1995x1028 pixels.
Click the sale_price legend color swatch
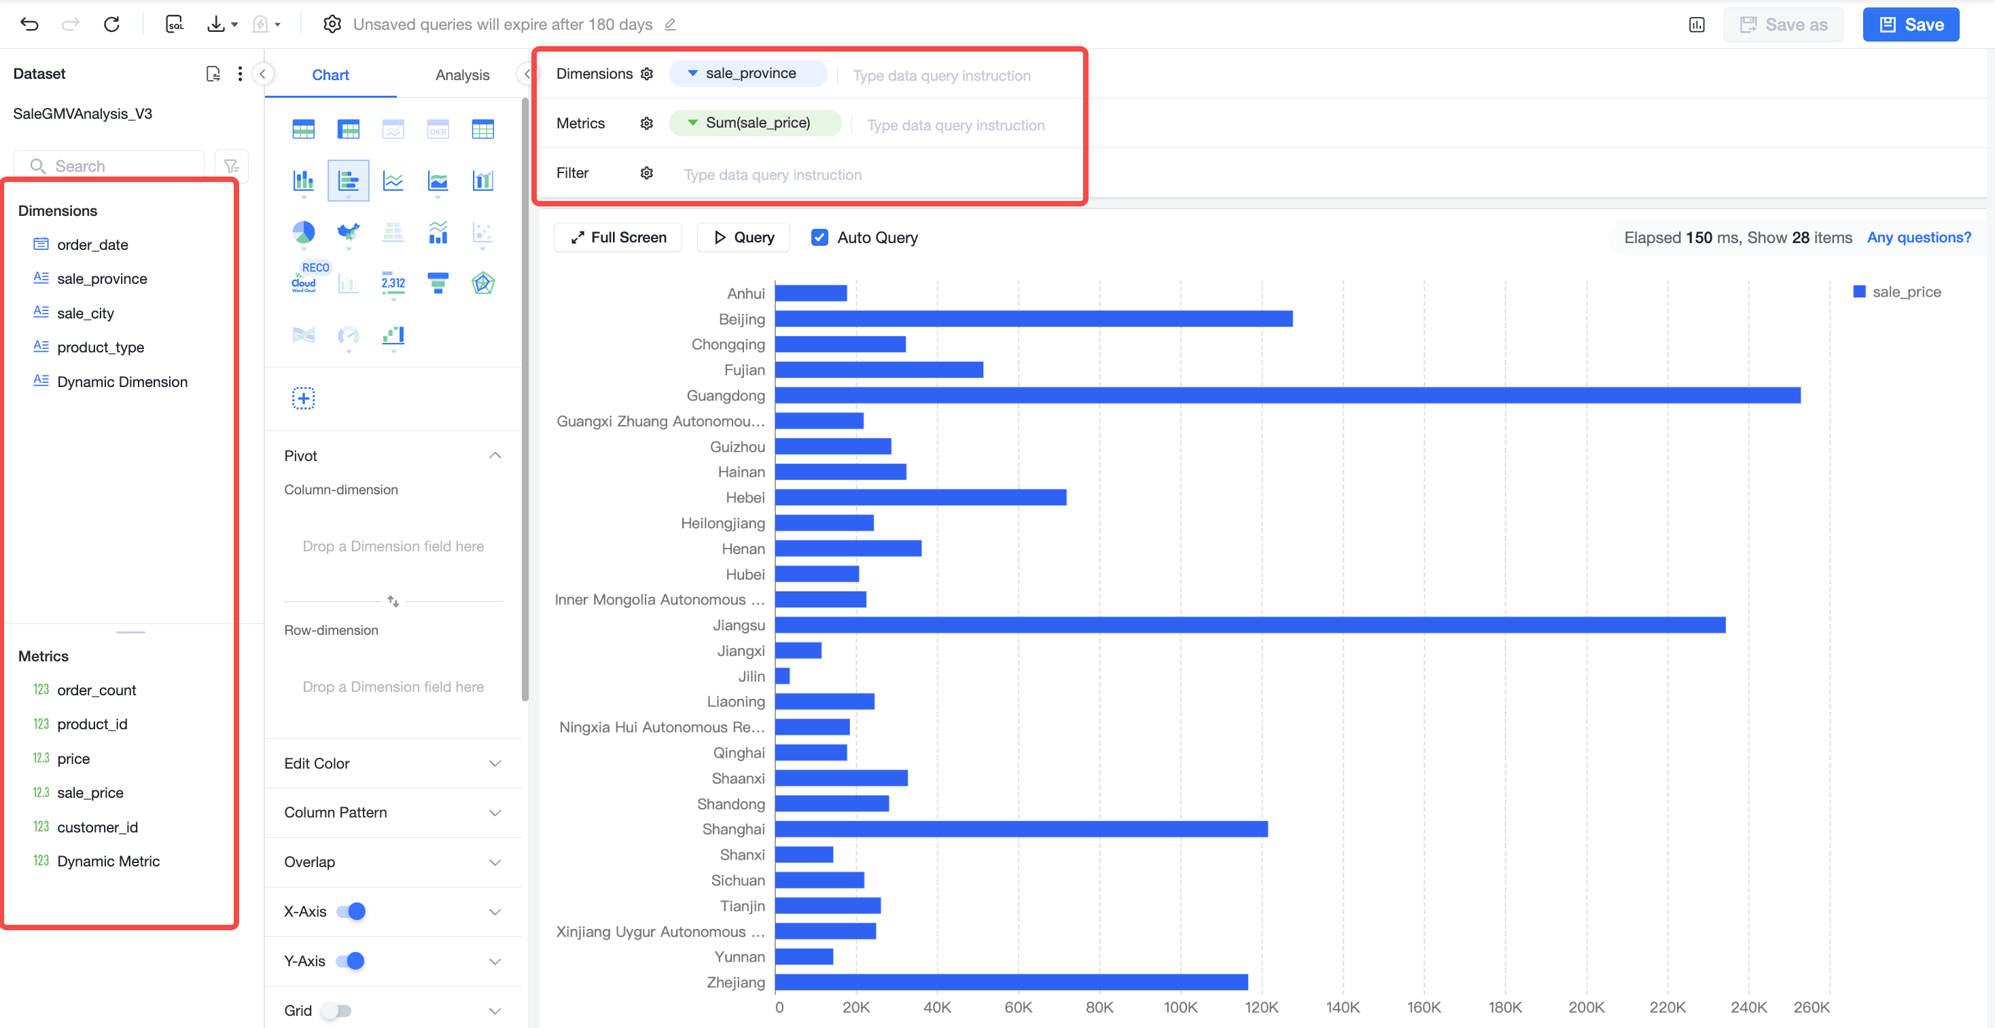point(1858,292)
